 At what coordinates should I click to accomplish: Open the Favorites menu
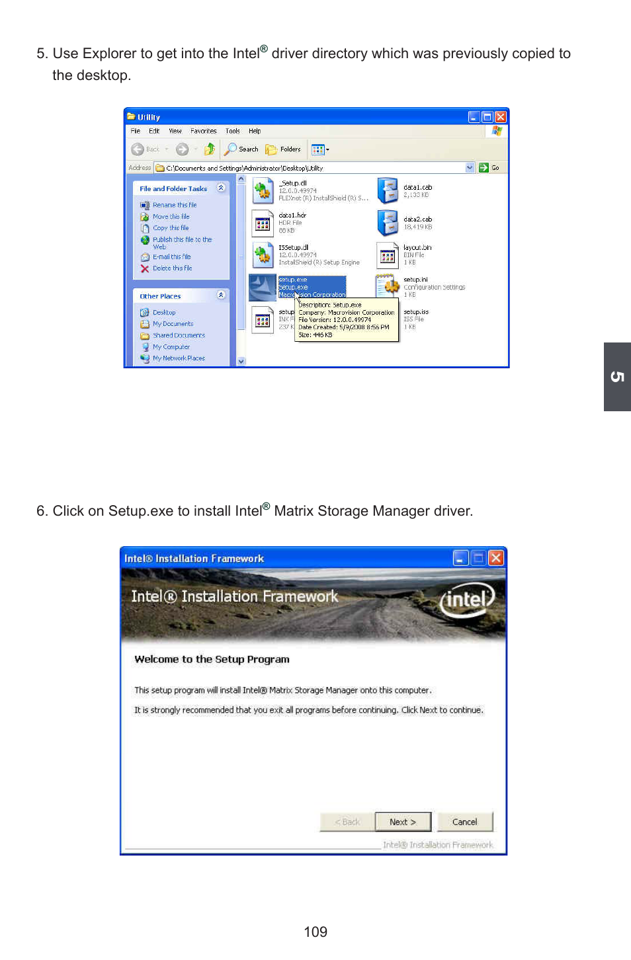click(204, 131)
